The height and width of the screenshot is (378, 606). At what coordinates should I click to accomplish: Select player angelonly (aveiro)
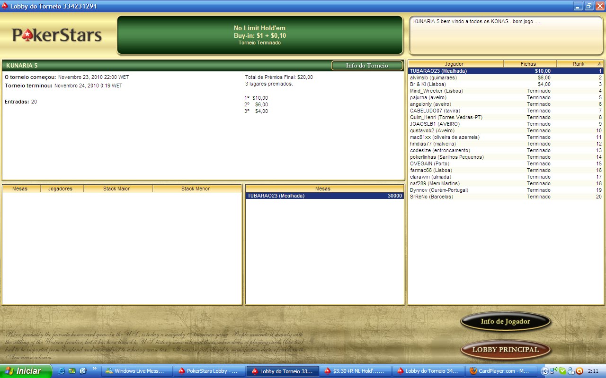point(506,104)
